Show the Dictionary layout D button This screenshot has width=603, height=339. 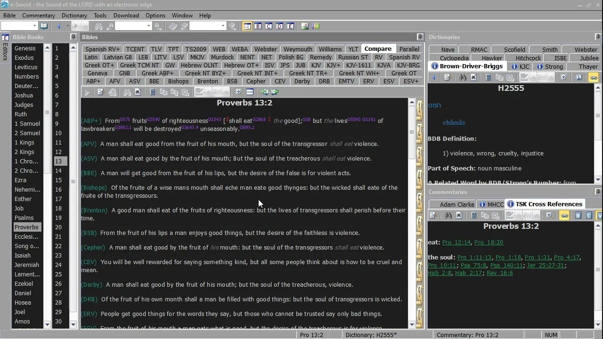pyautogui.click(x=280, y=26)
